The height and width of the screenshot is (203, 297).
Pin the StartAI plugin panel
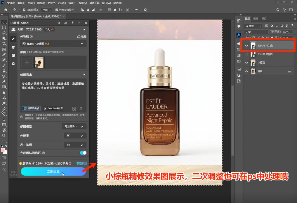[72, 23]
